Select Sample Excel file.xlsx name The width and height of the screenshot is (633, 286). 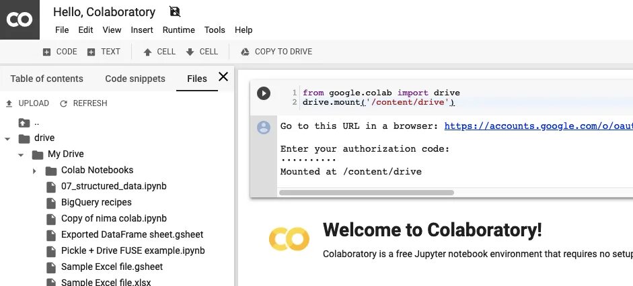106,283
